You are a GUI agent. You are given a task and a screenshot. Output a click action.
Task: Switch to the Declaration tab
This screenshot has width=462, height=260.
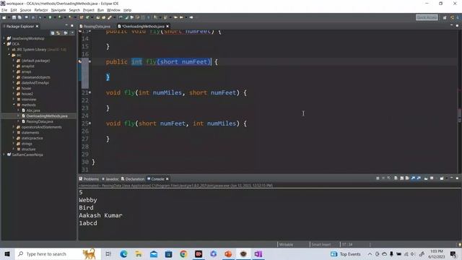(133, 179)
